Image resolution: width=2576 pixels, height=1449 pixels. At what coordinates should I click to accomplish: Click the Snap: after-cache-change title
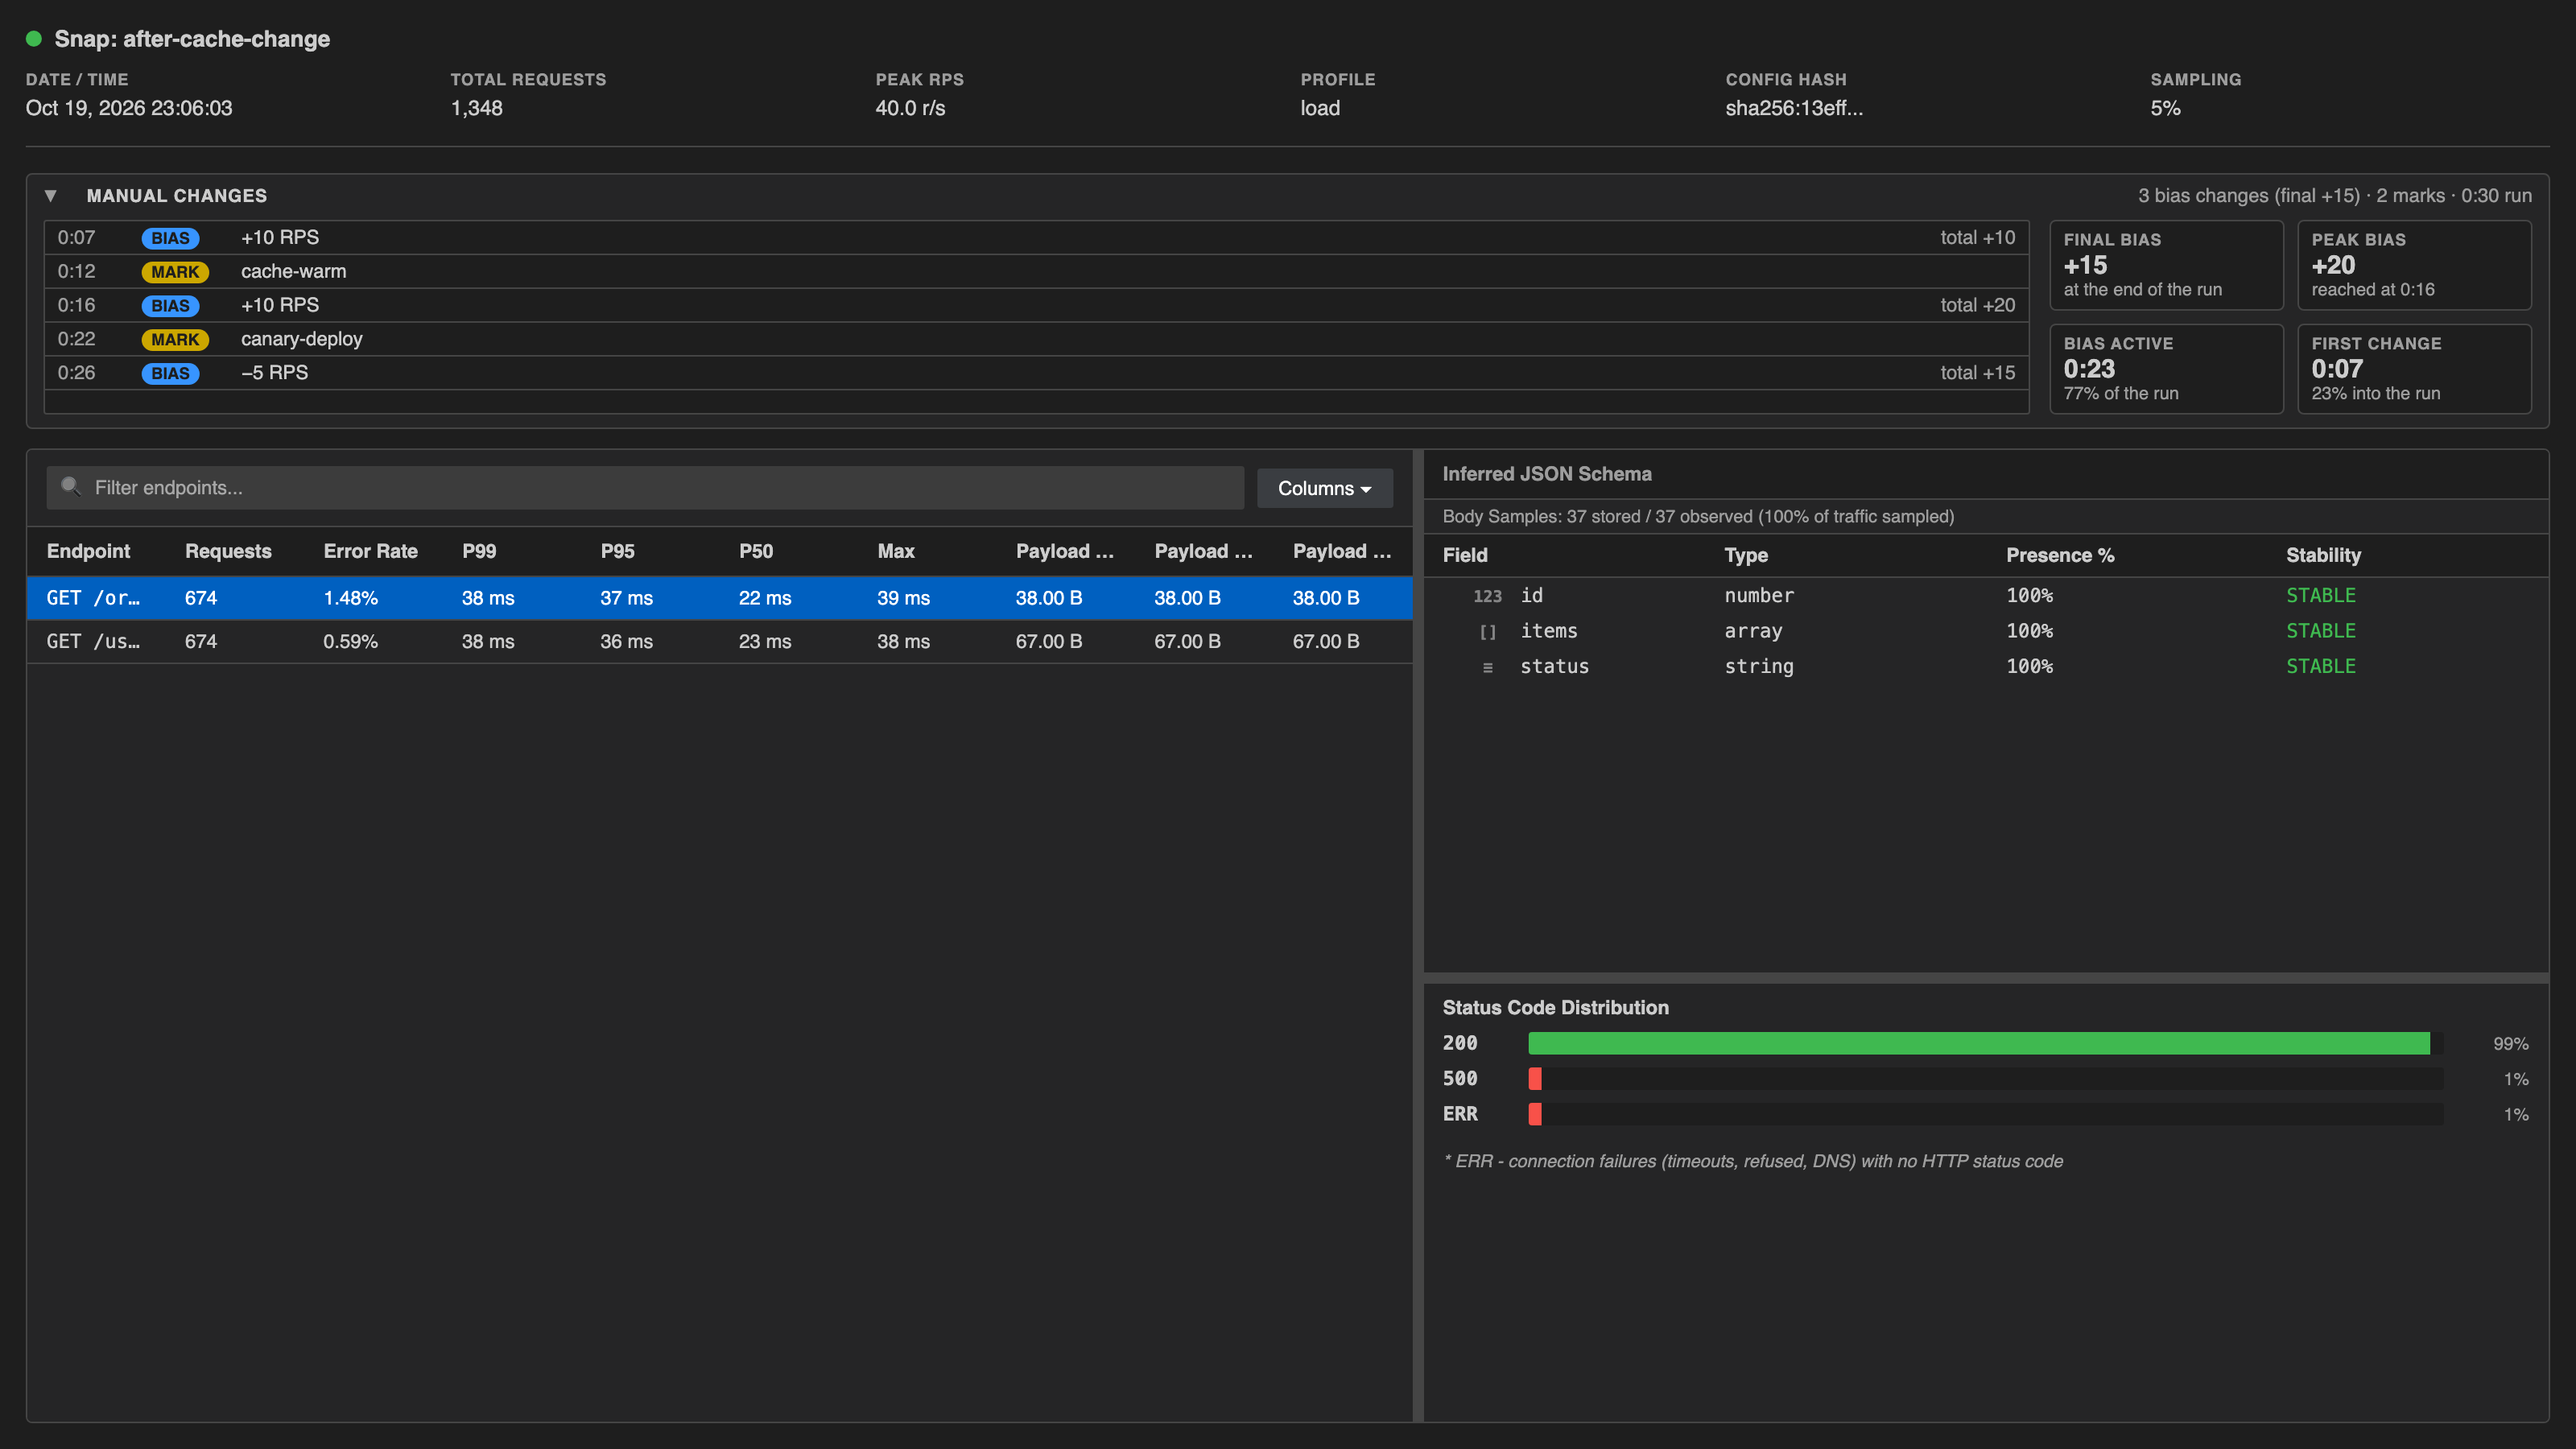pyautogui.click(x=192, y=39)
